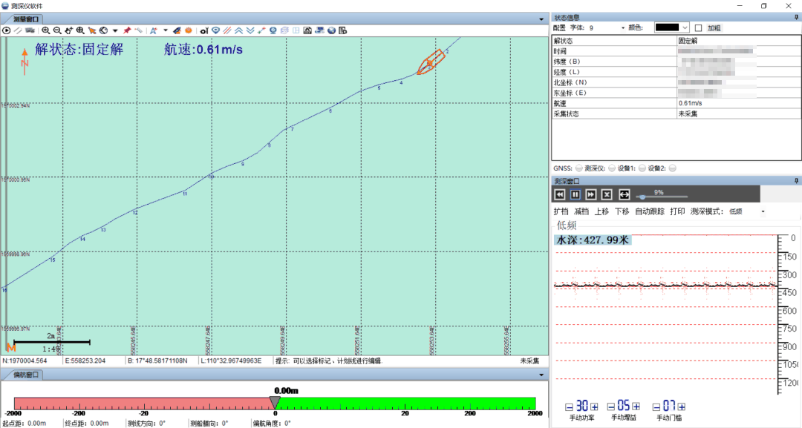802x428 pixels.
Task: Click the playback progress slider at 9%
Action: tap(642, 197)
